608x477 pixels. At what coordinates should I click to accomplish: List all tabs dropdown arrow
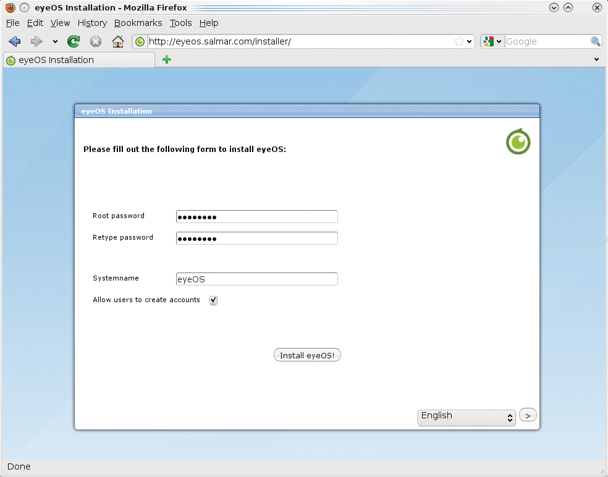(596, 60)
